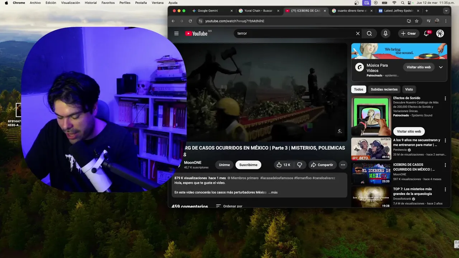Viewport: 459px width, 258px height.
Task: Open the Archivo menu
Action: 35,3
